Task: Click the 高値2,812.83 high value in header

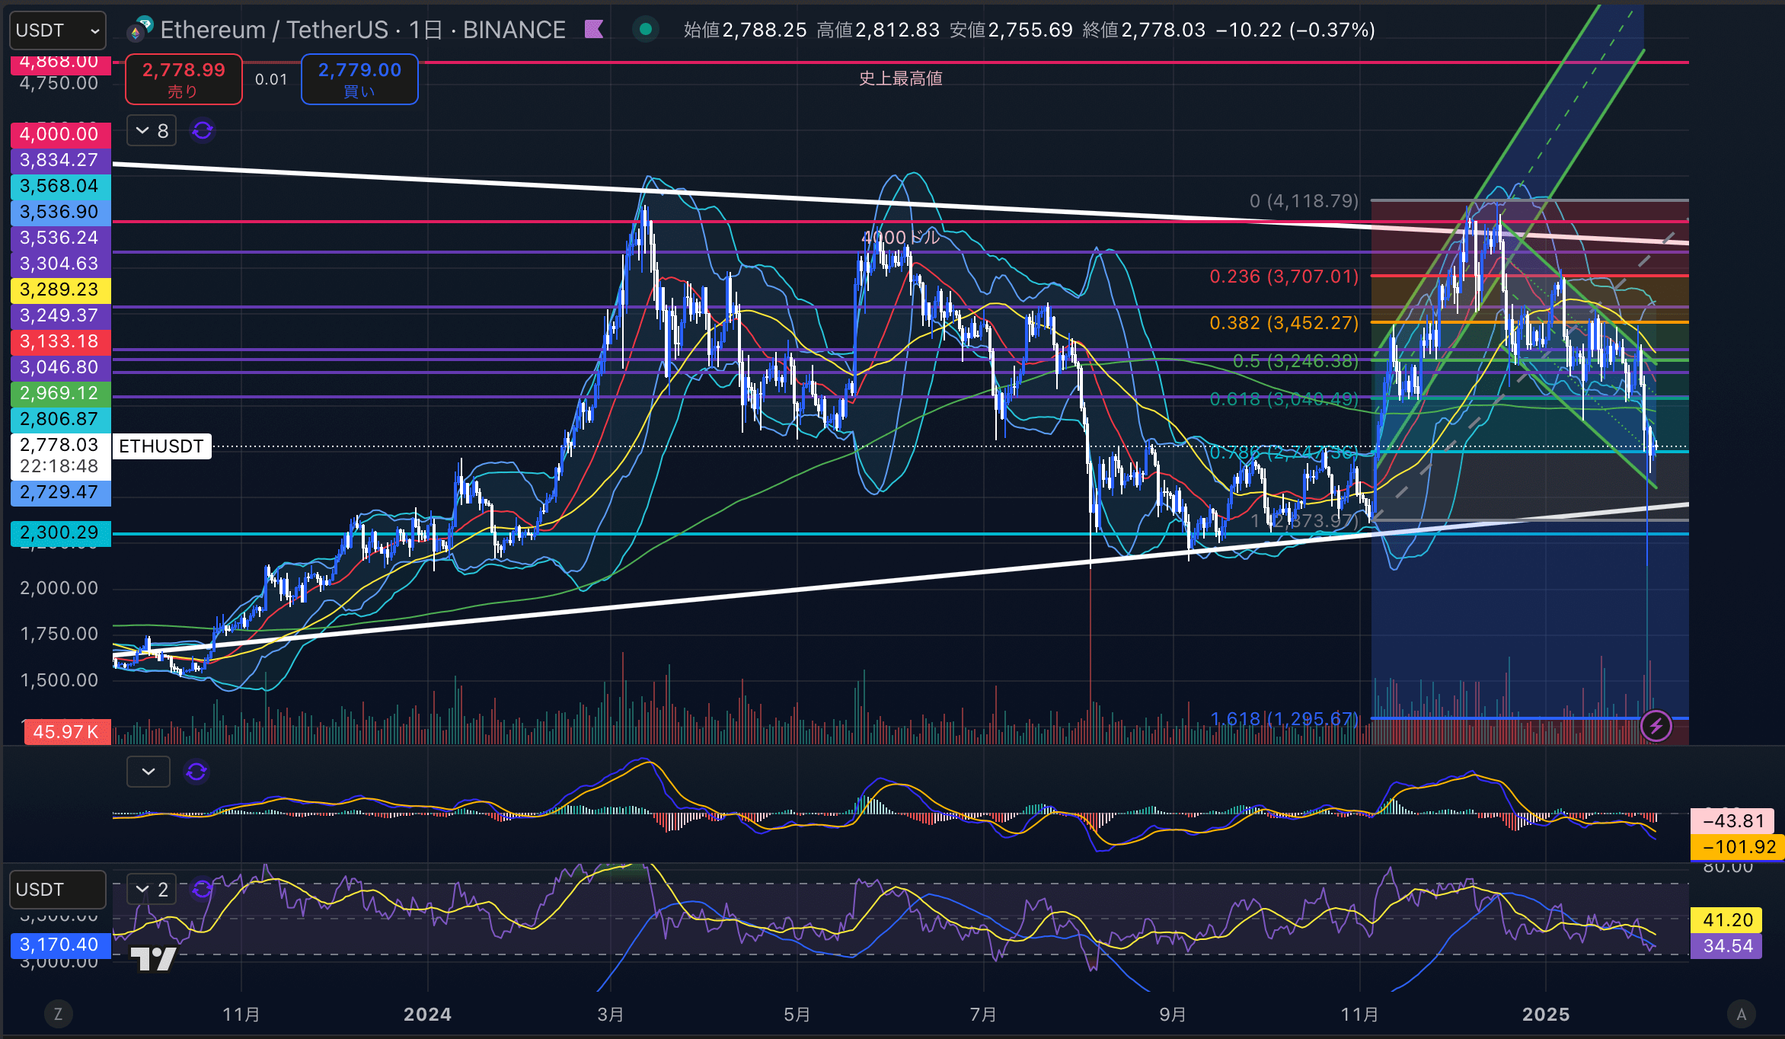Action: click(878, 30)
